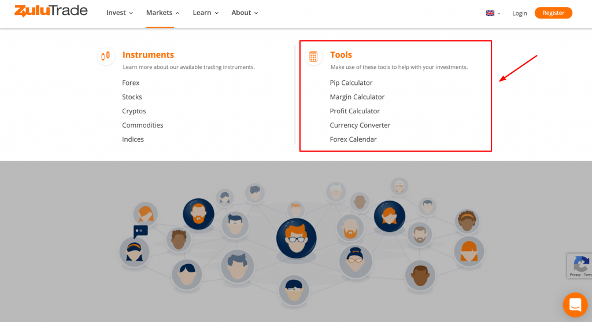
Task: Open the Instruments heading link
Action: click(148, 55)
